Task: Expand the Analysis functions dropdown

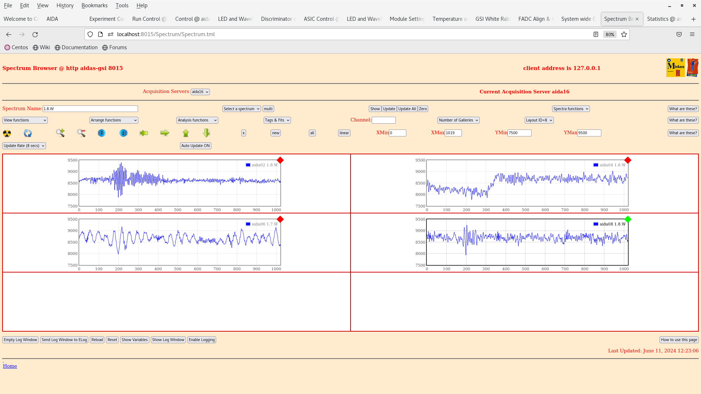Action: coord(197,120)
